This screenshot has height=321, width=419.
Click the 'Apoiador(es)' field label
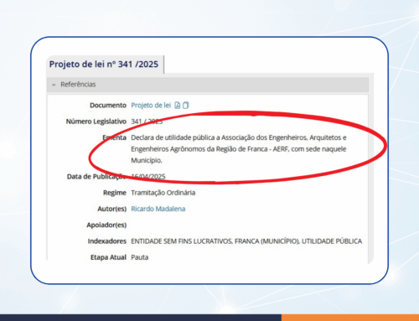(106, 225)
